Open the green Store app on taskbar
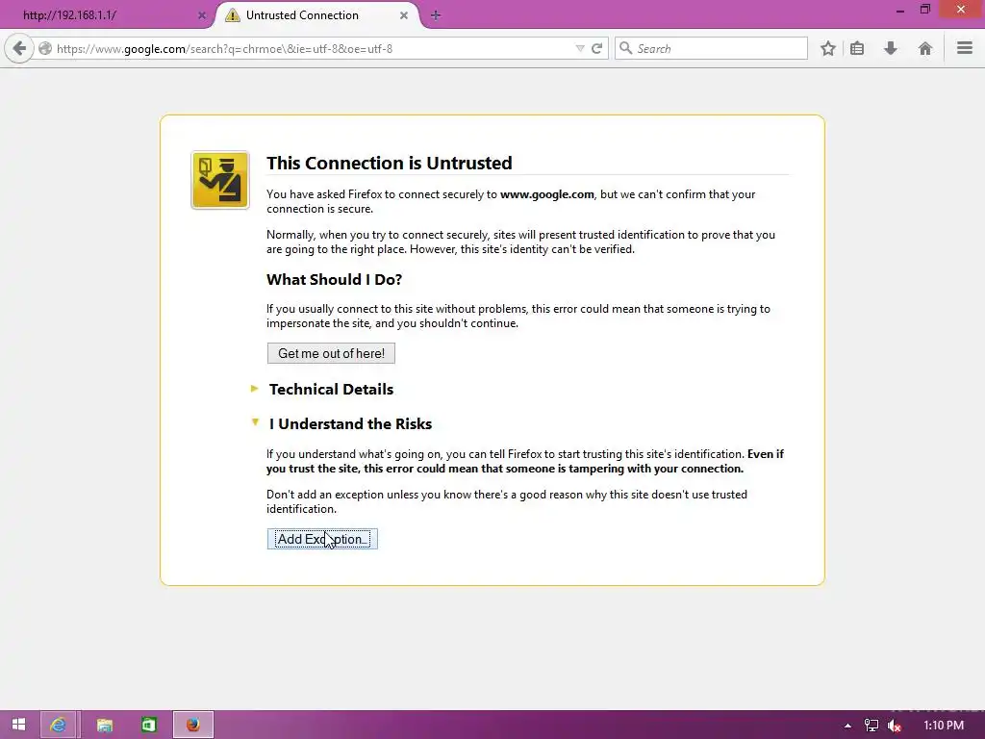The image size is (985, 739). [x=149, y=725]
